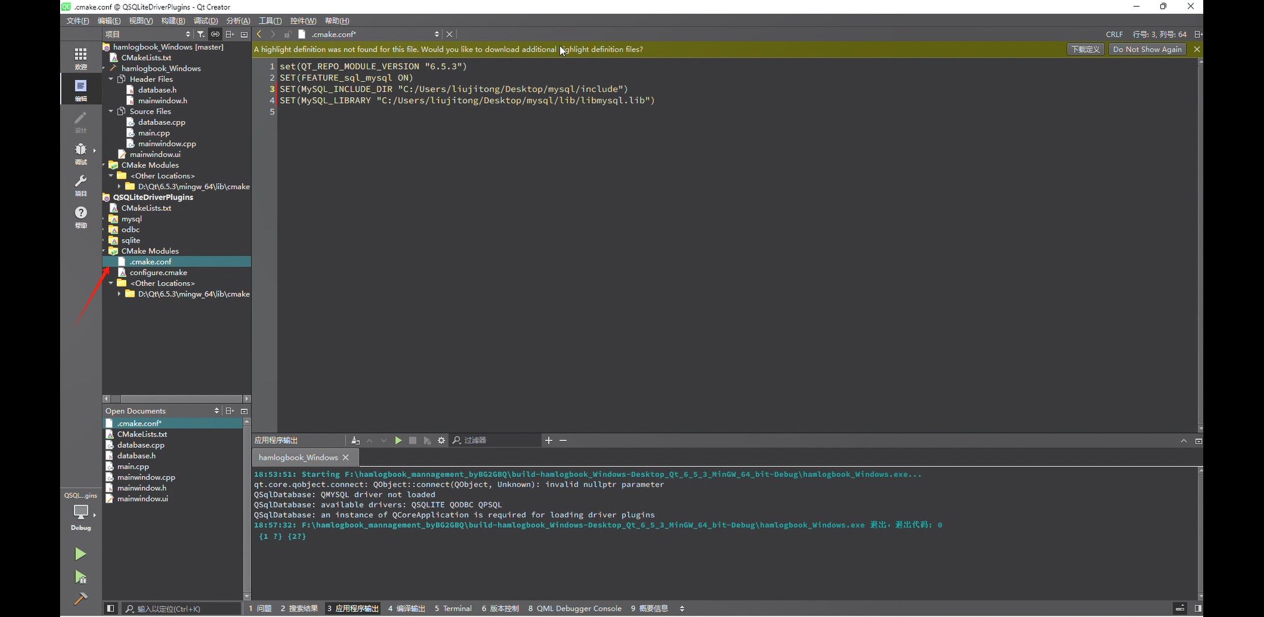Select the hamlogbook_Windows output tab

pyautogui.click(x=298, y=457)
